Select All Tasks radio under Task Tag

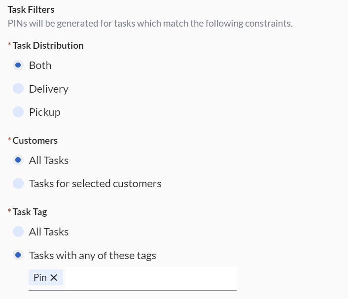(18, 232)
